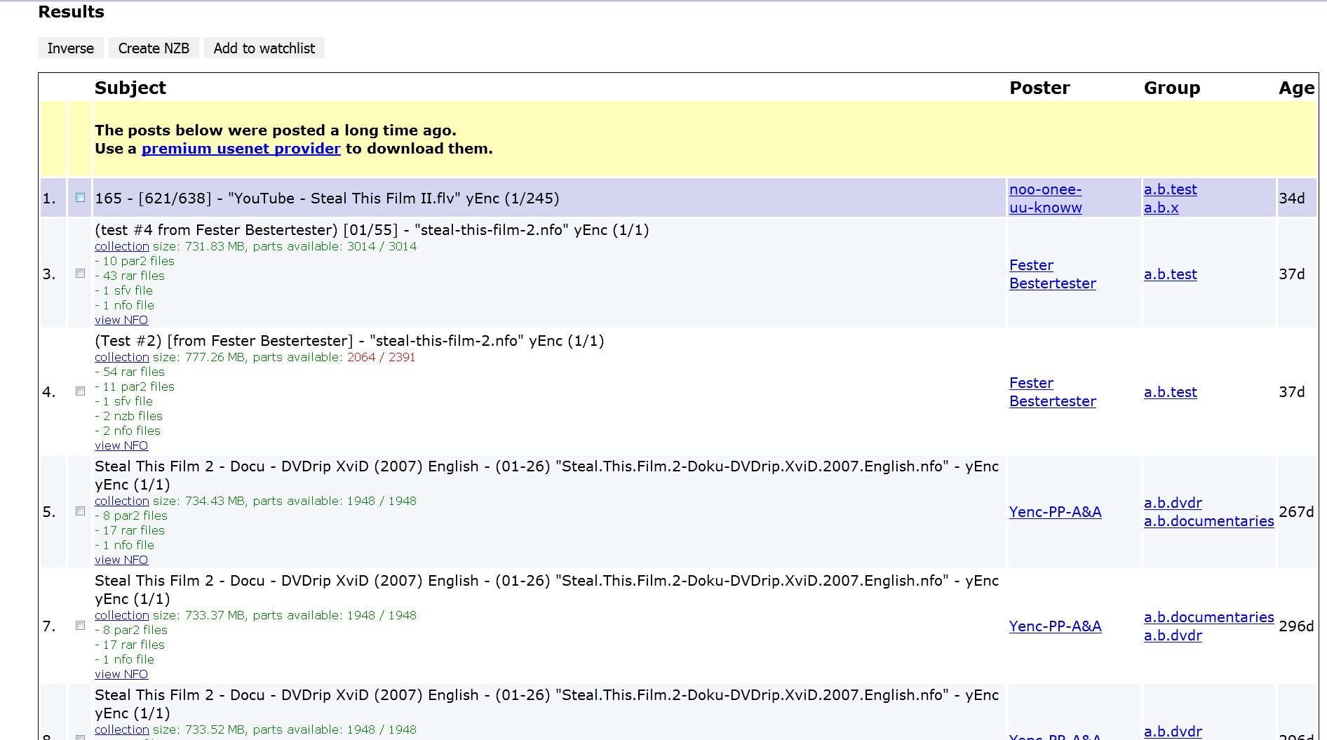This screenshot has height=740, width=1327.
Task: Open a.b.dvdr group link in result 7
Action: coord(1173,635)
